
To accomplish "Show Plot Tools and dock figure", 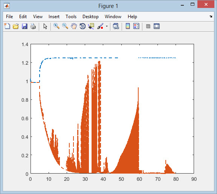I will (156, 26).
